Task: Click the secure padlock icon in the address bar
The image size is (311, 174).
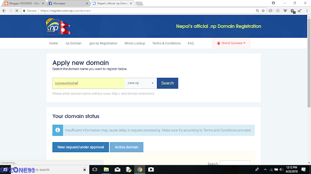Action: (x=24, y=11)
